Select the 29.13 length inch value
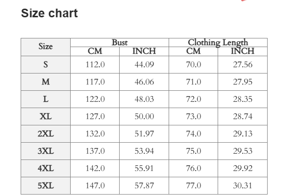This screenshot has width=307, height=196. 243,134
